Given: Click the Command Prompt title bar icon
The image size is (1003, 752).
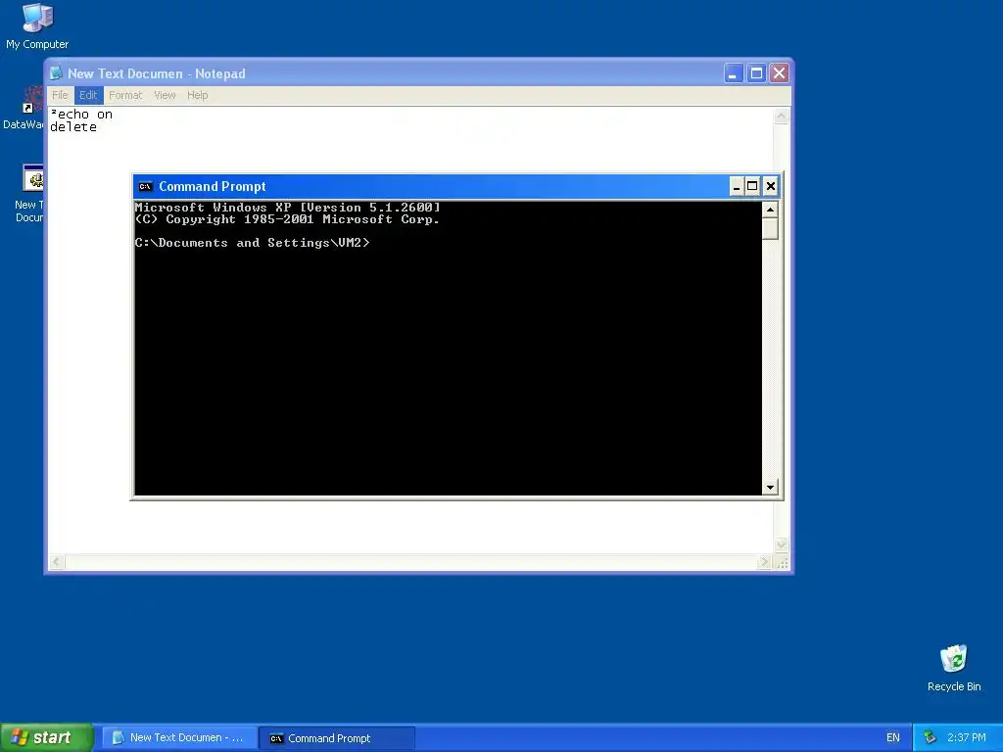Looking at the screenshot, I should tap(146, 187).
